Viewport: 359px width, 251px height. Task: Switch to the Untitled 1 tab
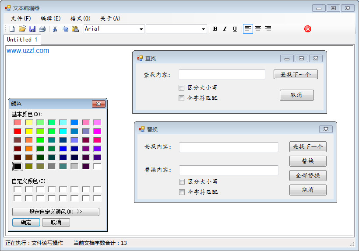(22, 39)
